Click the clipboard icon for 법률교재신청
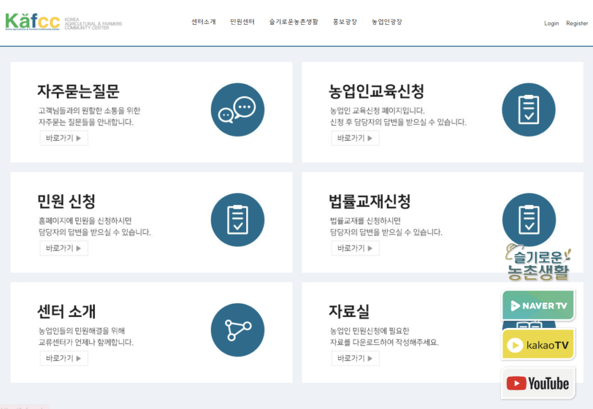The width and height of the screenshot is (593, 409). tap(529, 219)
